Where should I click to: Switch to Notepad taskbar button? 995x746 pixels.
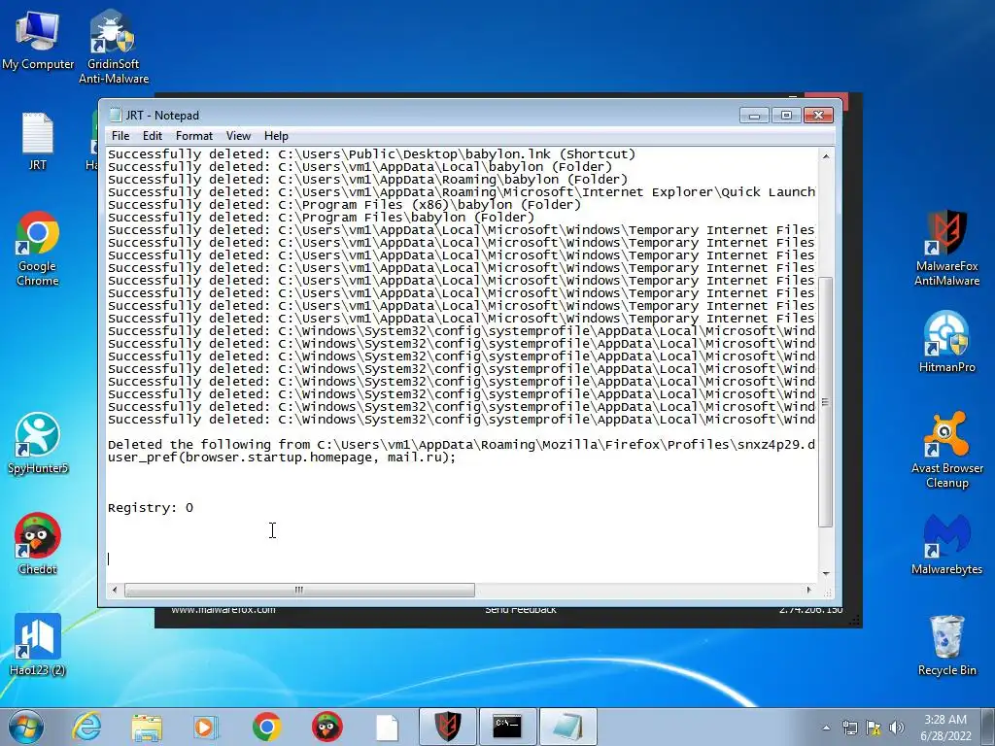pyautogui.click(x=567, y=727)
